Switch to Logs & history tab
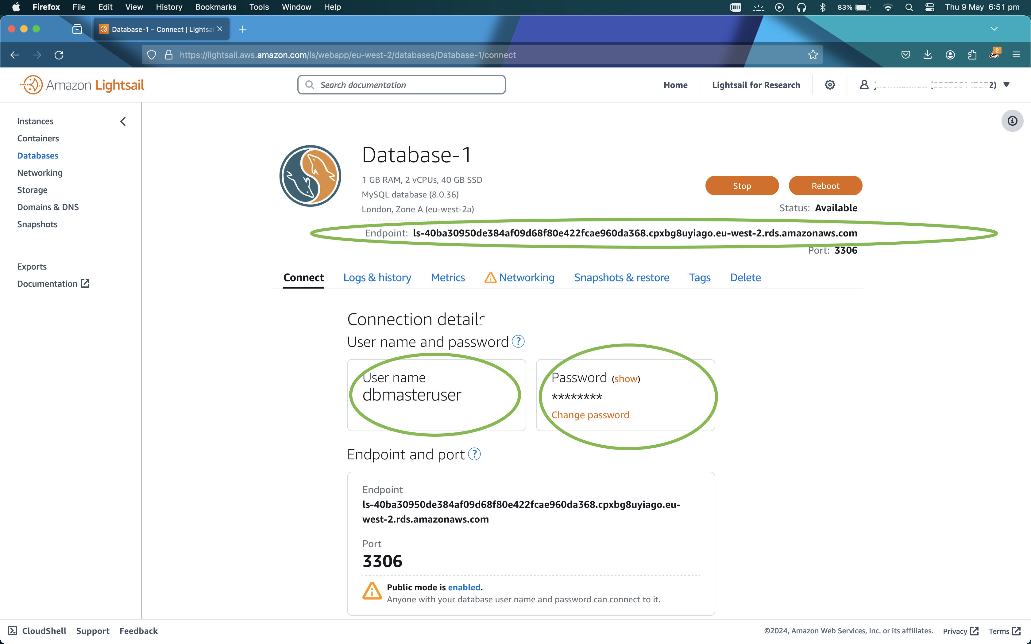This screenshot has height=644, width=1031. point(377,277)
